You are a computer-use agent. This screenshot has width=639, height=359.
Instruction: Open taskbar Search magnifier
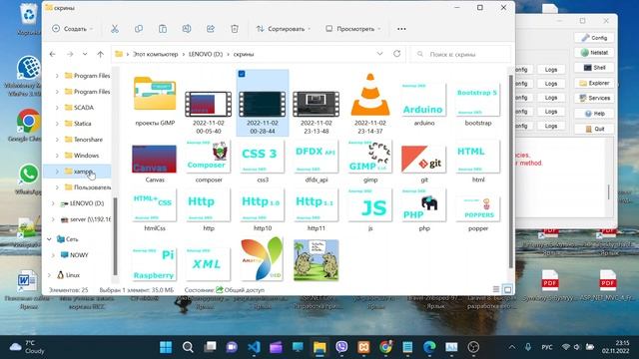coord(188,347)
